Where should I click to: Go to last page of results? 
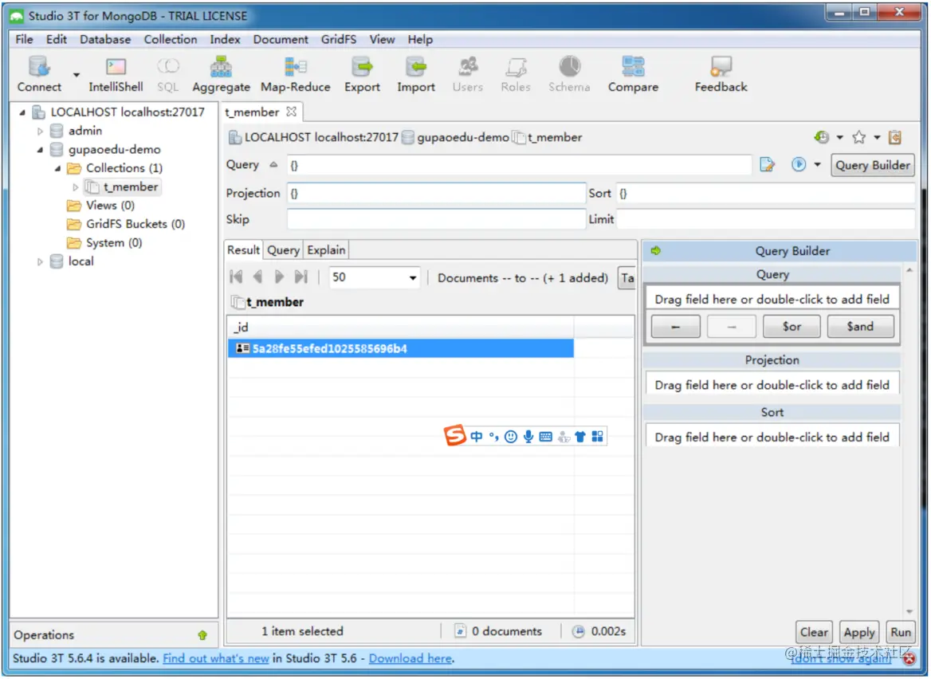pos(301,277)
